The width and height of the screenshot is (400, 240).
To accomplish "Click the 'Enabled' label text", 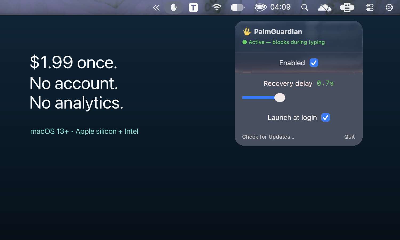I will coord(292,63).
